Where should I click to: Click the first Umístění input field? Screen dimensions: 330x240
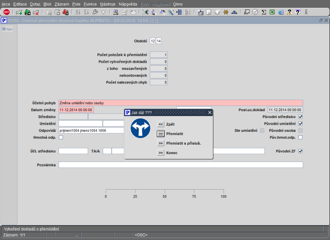click(x=80, y=124)
